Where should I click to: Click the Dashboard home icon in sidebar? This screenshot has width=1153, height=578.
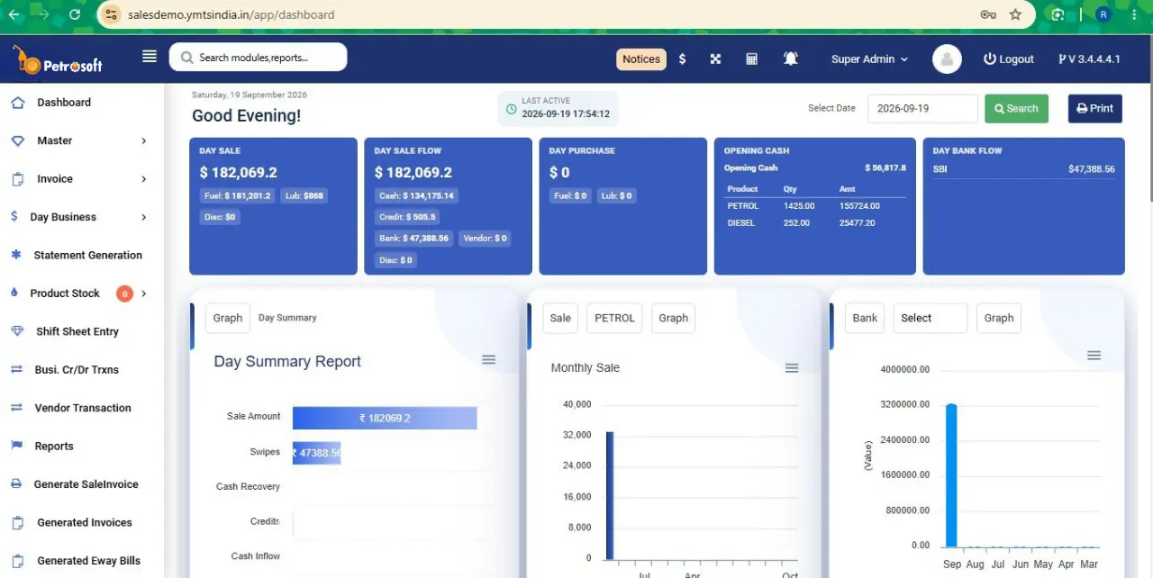pos(17,103)
